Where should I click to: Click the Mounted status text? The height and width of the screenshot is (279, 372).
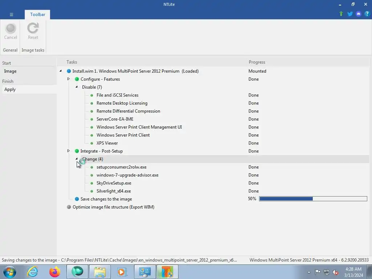[x=257, y=71]
